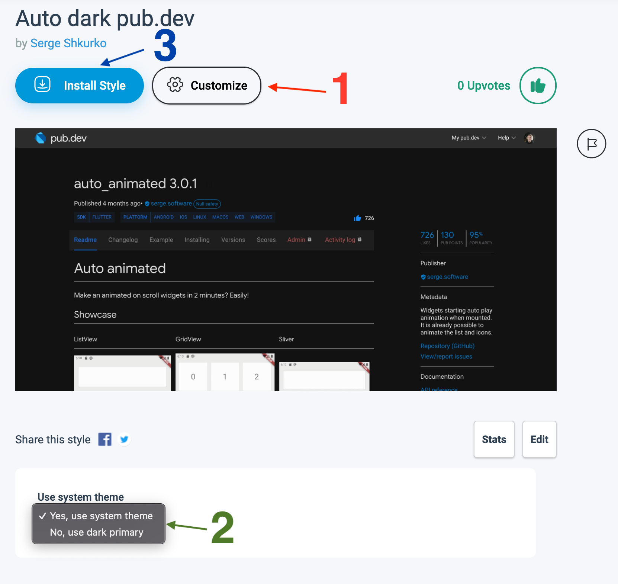Open the Installing tab
This screenshot has height=584, width=618.
197,240
